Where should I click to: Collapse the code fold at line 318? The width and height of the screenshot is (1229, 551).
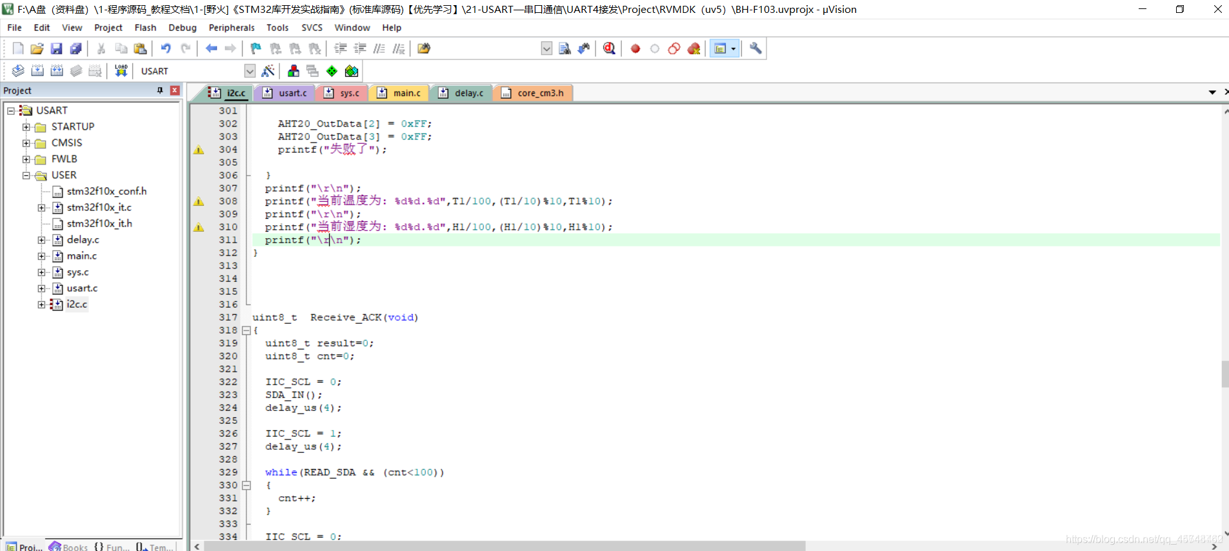pos(246,330)
